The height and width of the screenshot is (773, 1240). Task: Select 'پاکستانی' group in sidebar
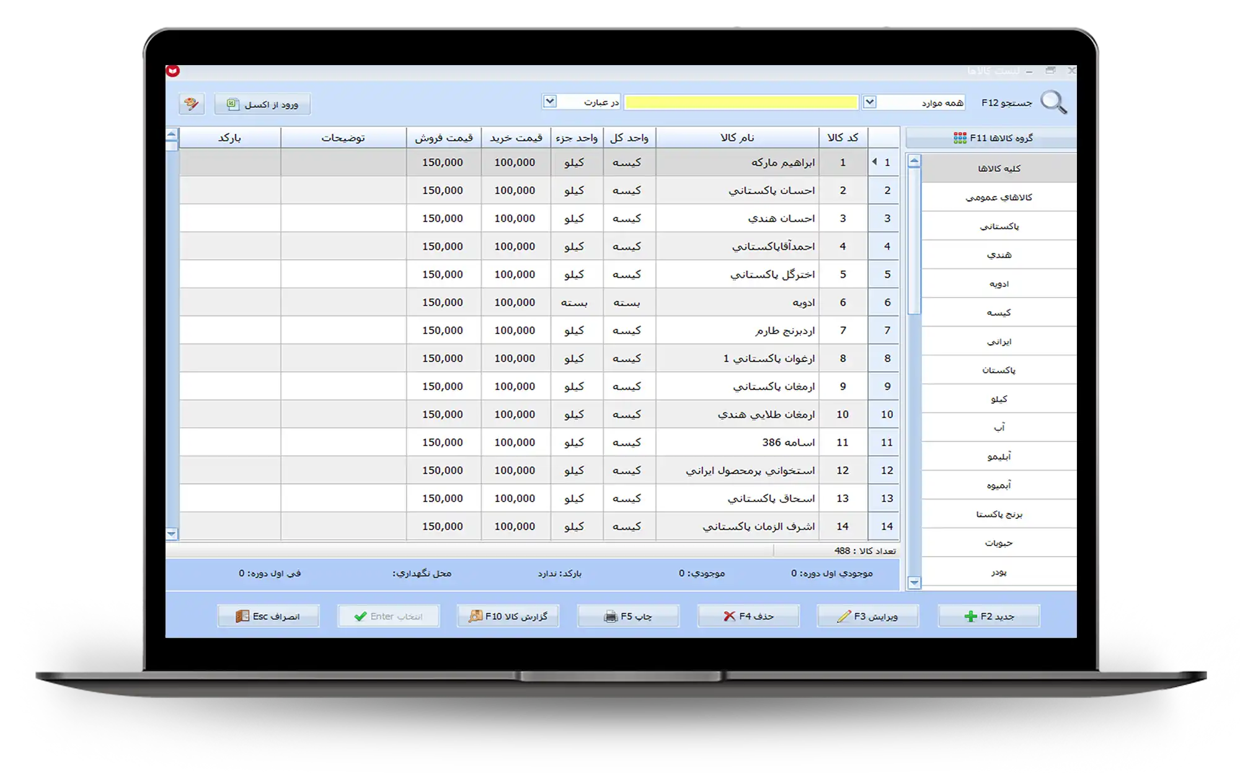pyautogui.click(x=999, y=226)
